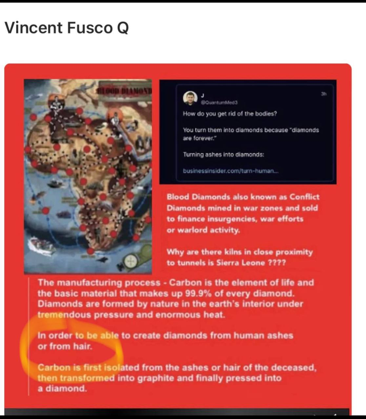This screenshot has width=366, height=419.
Task: Open the embedded dark tweet screenshot
Action: coord(248,132)
